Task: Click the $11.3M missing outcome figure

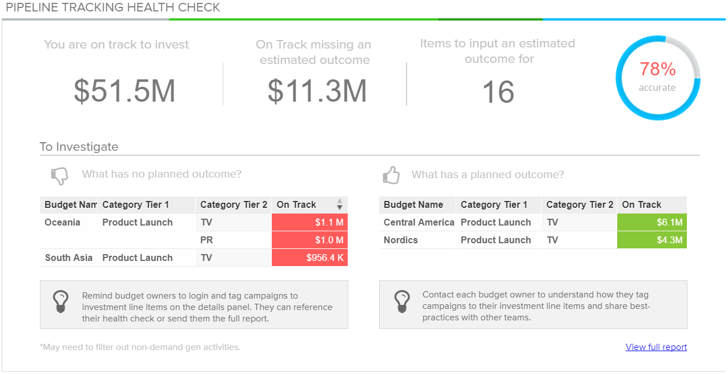Action: 317,91
